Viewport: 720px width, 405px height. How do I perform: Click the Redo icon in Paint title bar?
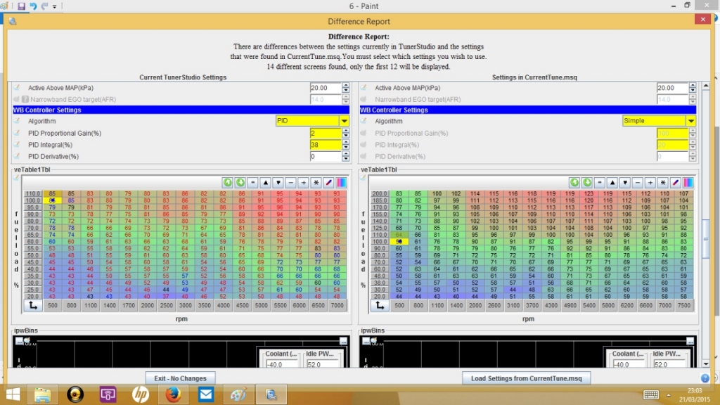pyautogui.click(x=44, y=6)
